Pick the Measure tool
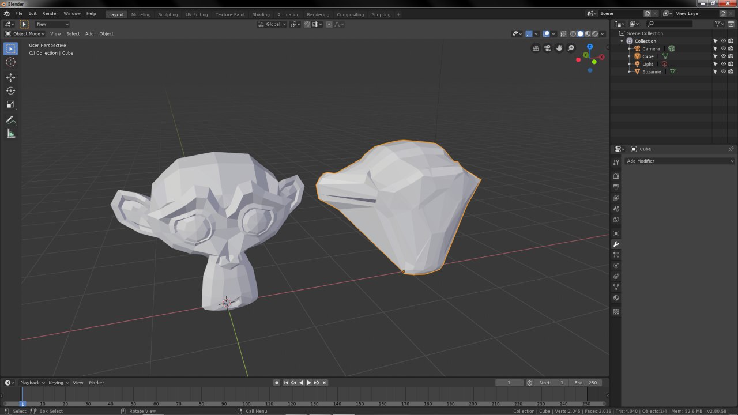Screen dimensions: 738x415 tap(11, 134)
